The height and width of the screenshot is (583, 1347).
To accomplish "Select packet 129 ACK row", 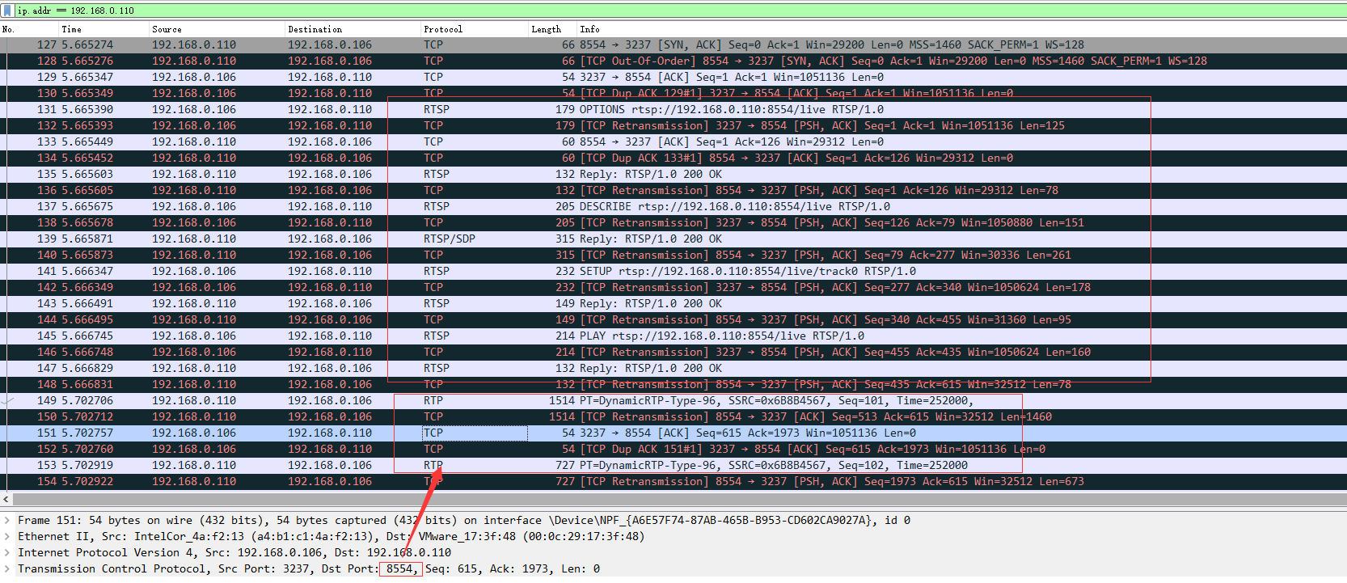I will (673, 77).
